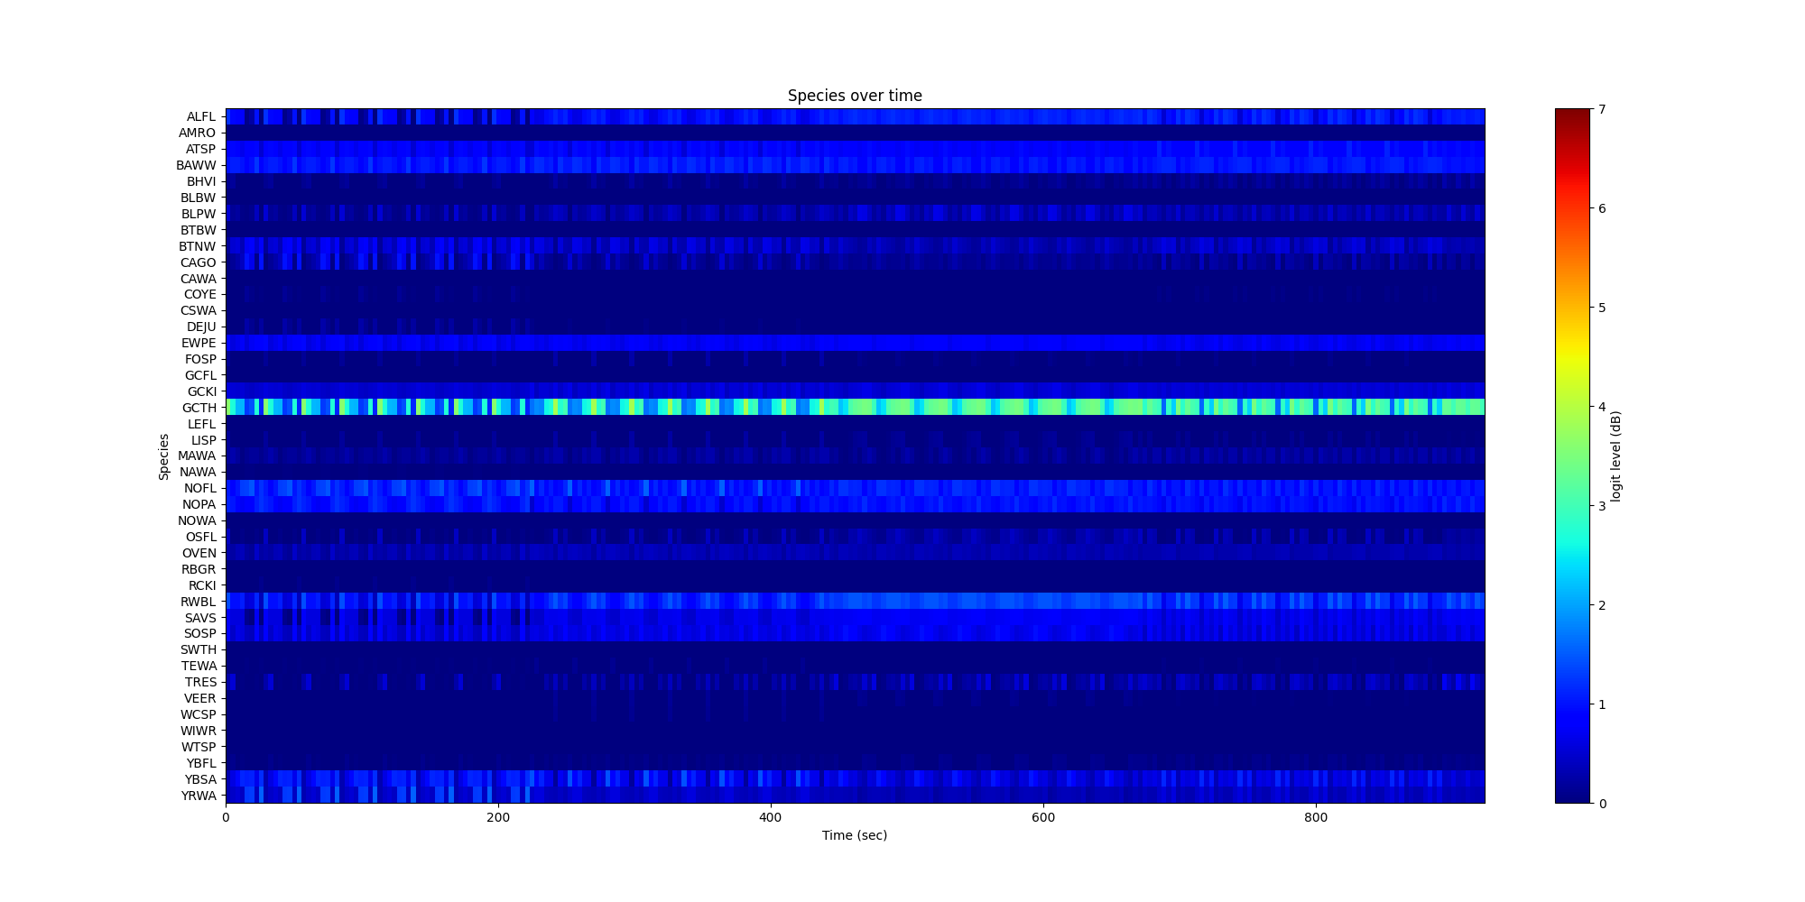Click the 'Time (sec)' x-axis label
This screenshot has height=902, width=1805.
coord(854,835)
